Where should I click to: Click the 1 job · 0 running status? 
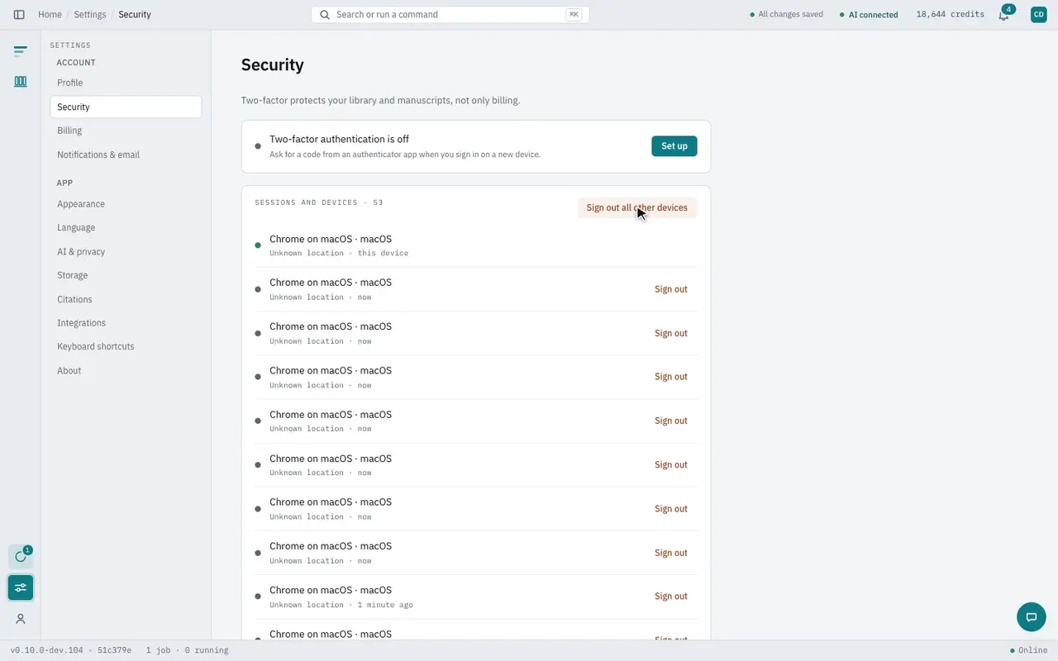coord(187,650)
